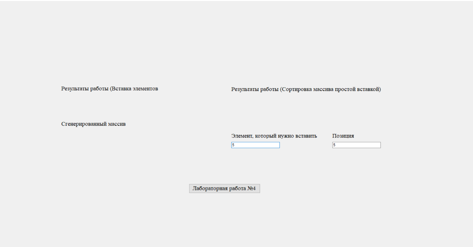Focus the Позиция input field
The height and width of the screenshot is (247, 473).
click(357, 145)
